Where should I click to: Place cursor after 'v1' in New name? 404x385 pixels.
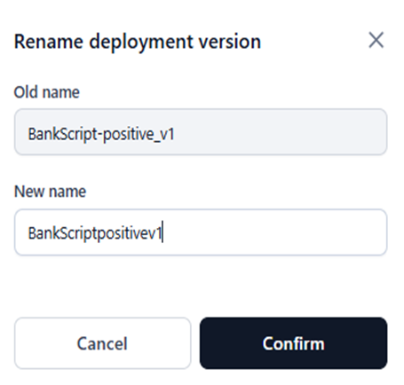162,233
